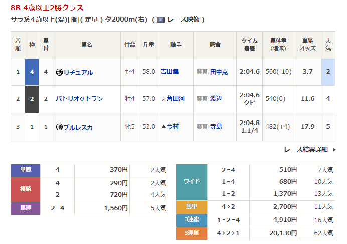Open レース結果詳細 full race results
Image resolution: width=347 pixels, height=244 pixels.
coord(305,150)
